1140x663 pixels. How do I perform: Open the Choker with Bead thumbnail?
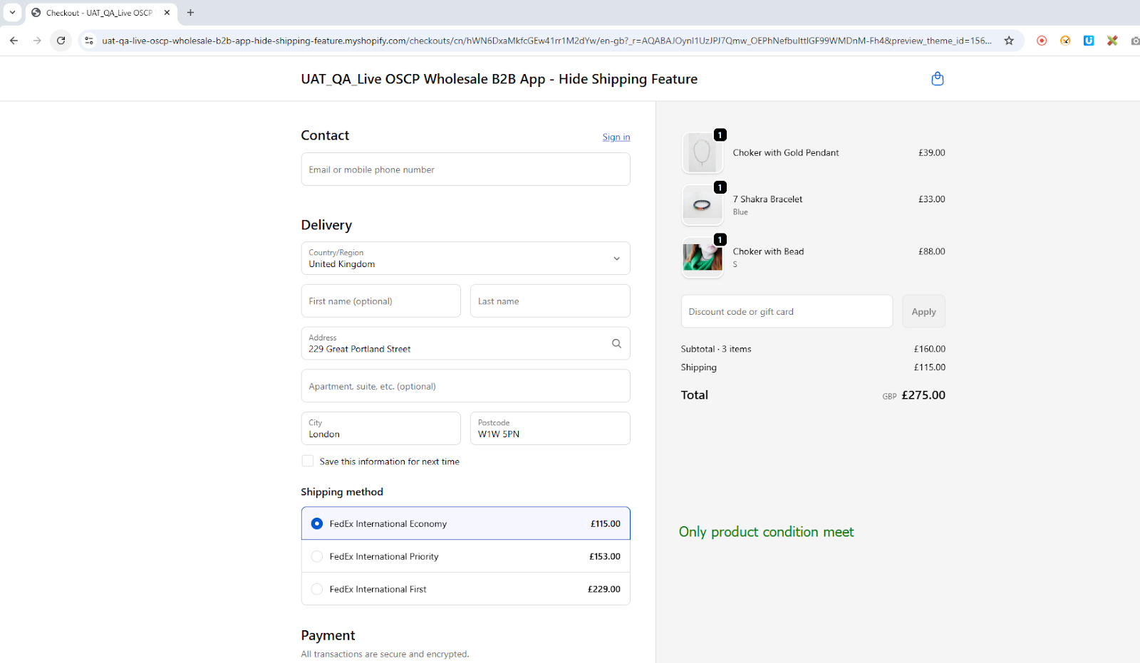point(703,257)
